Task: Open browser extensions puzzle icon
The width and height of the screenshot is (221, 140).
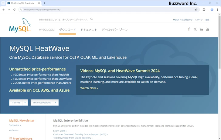Action: [204, 9]
